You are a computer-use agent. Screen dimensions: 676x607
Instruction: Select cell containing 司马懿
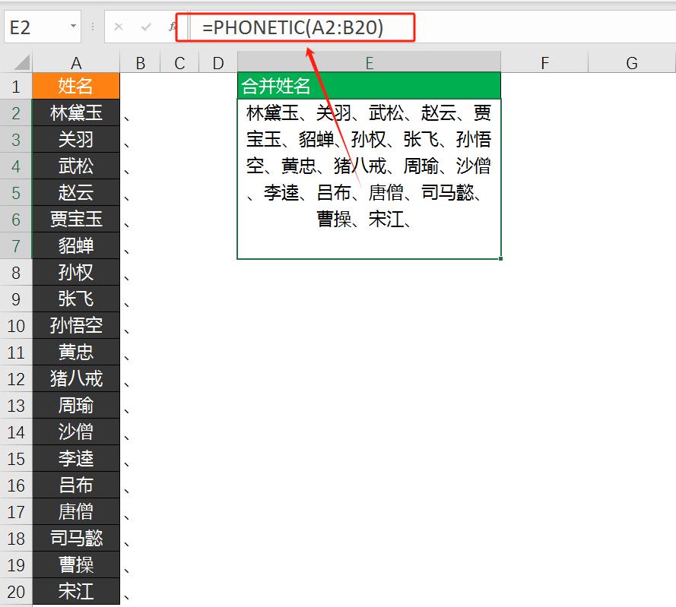click(x=76, y=538)
